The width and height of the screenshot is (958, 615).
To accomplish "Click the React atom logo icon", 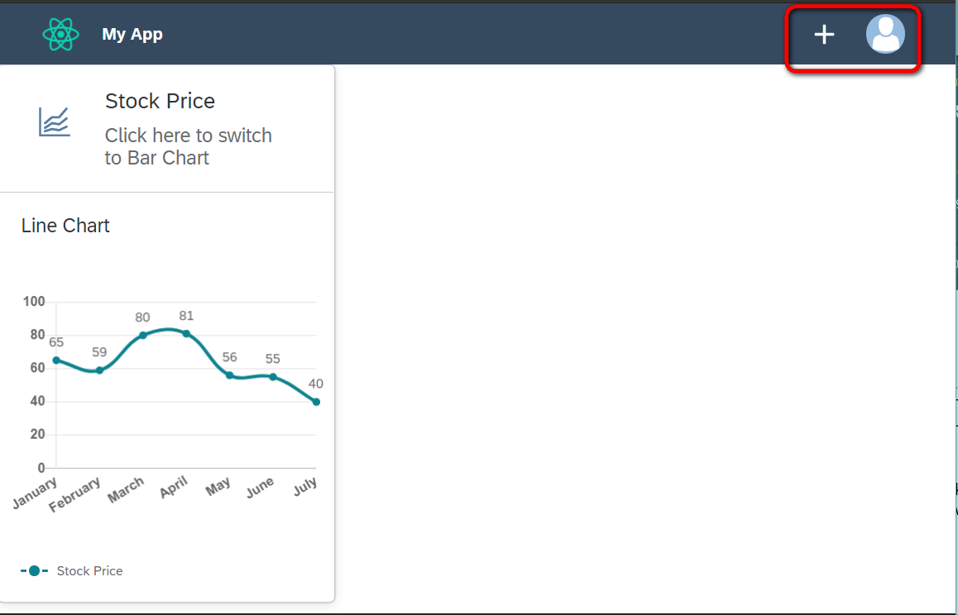I will point(60,34).
